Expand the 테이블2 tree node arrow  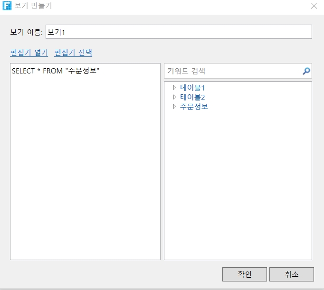tap(174, 97)
